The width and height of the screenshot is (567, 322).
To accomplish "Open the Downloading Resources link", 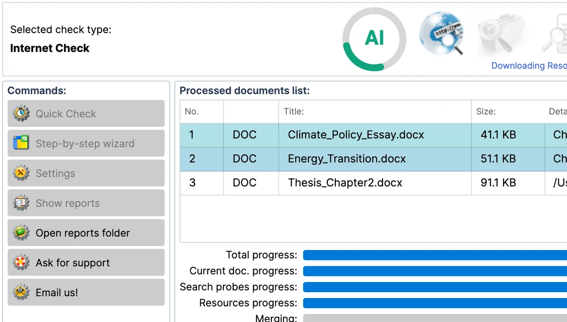I will [529, 65].
